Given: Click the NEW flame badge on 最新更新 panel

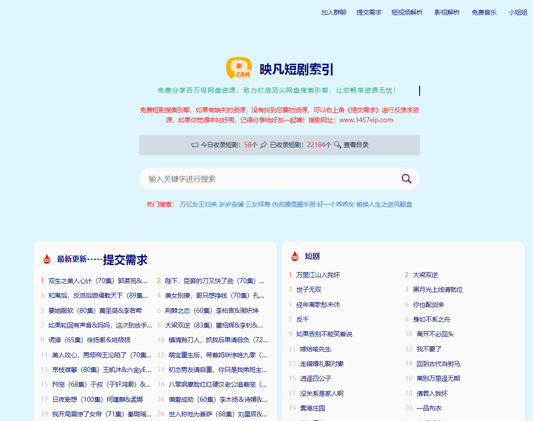Looking at the screenshot, I should (45, 259).
